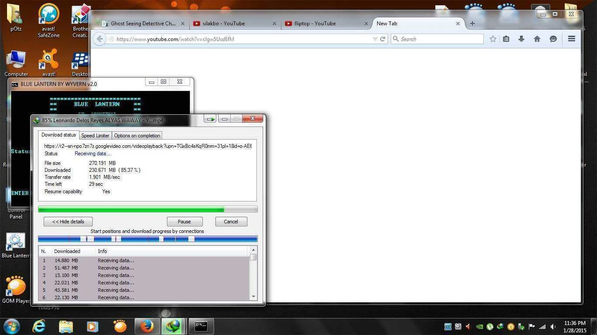Viewport: 597px width, 335px height.
Task: Switch to the silakbo - YouTube tab
Action: click(235, 24)
